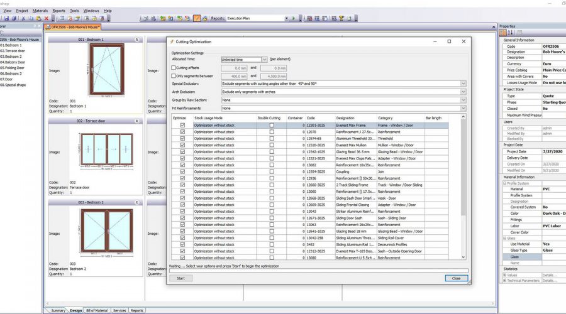Check Double Cutting for Sliding Door Sash row

(272, 218)
